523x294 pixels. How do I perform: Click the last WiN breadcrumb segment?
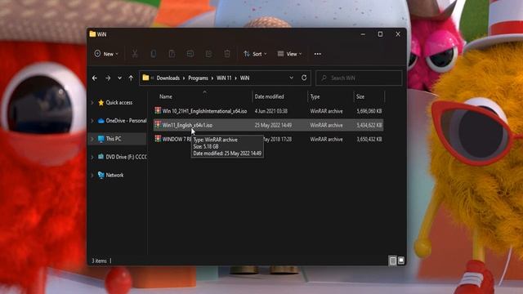tap(244, 78)
